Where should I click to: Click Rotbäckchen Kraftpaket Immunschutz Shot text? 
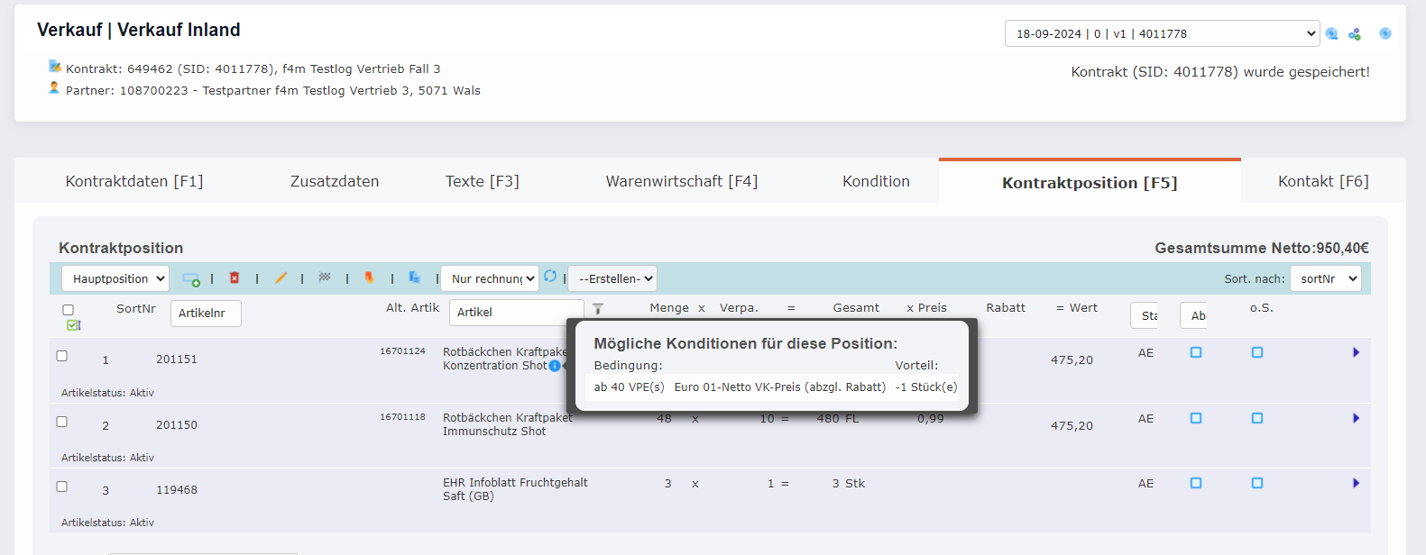tap(508, 424)
